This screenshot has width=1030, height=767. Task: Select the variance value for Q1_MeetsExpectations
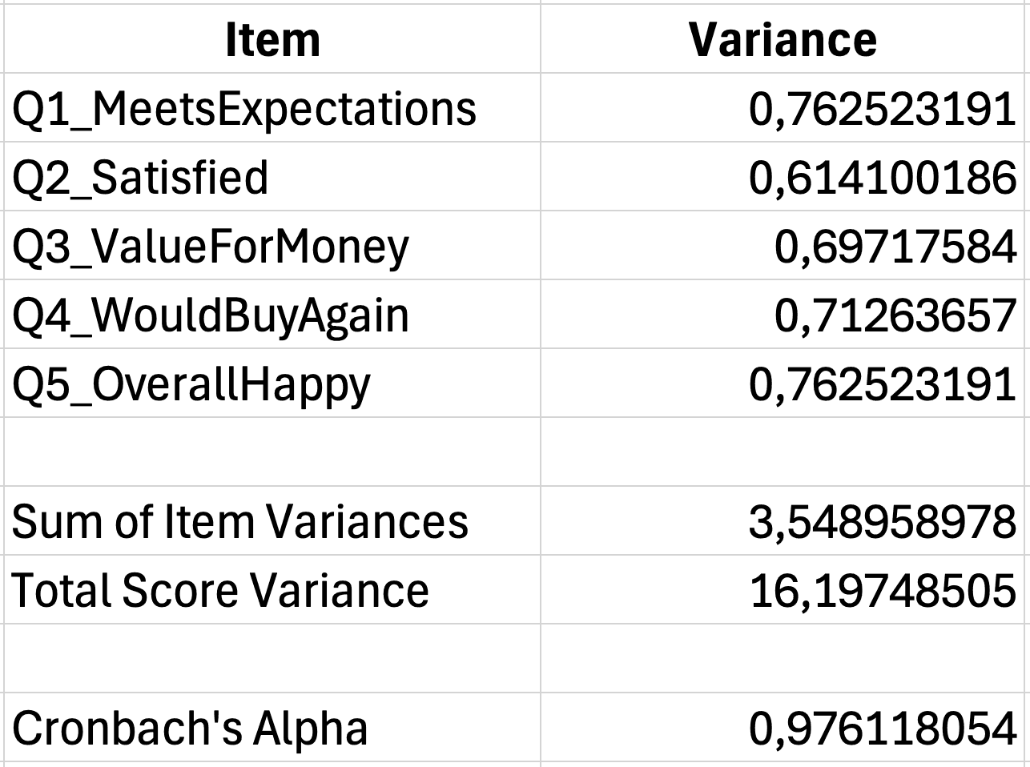[x=883, y=108]
